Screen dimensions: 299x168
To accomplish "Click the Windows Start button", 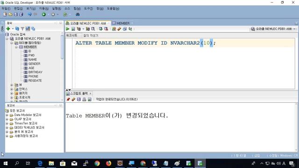I will click(x=6, y=163).
